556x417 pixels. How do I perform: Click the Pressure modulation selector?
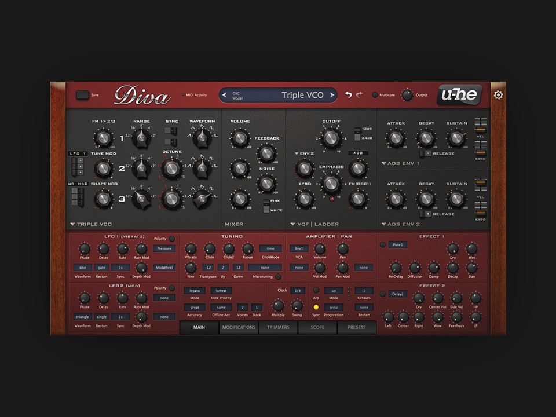click(x=164, y=248)
